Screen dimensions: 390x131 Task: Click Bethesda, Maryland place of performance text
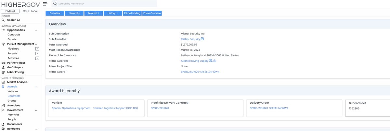pyautogui.click(x=210, y=55)
